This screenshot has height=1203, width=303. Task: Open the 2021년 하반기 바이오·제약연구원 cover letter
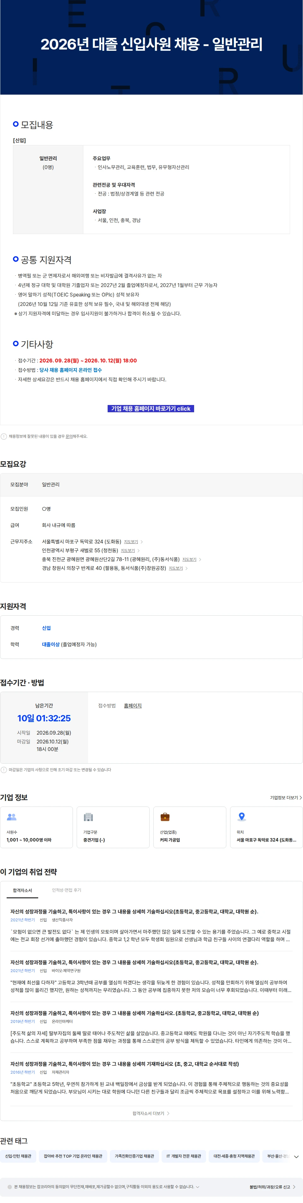(151, 976)
